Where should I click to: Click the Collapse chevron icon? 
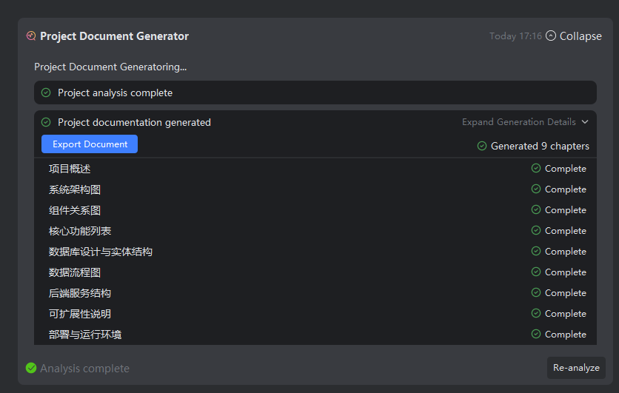coord(551,36)
